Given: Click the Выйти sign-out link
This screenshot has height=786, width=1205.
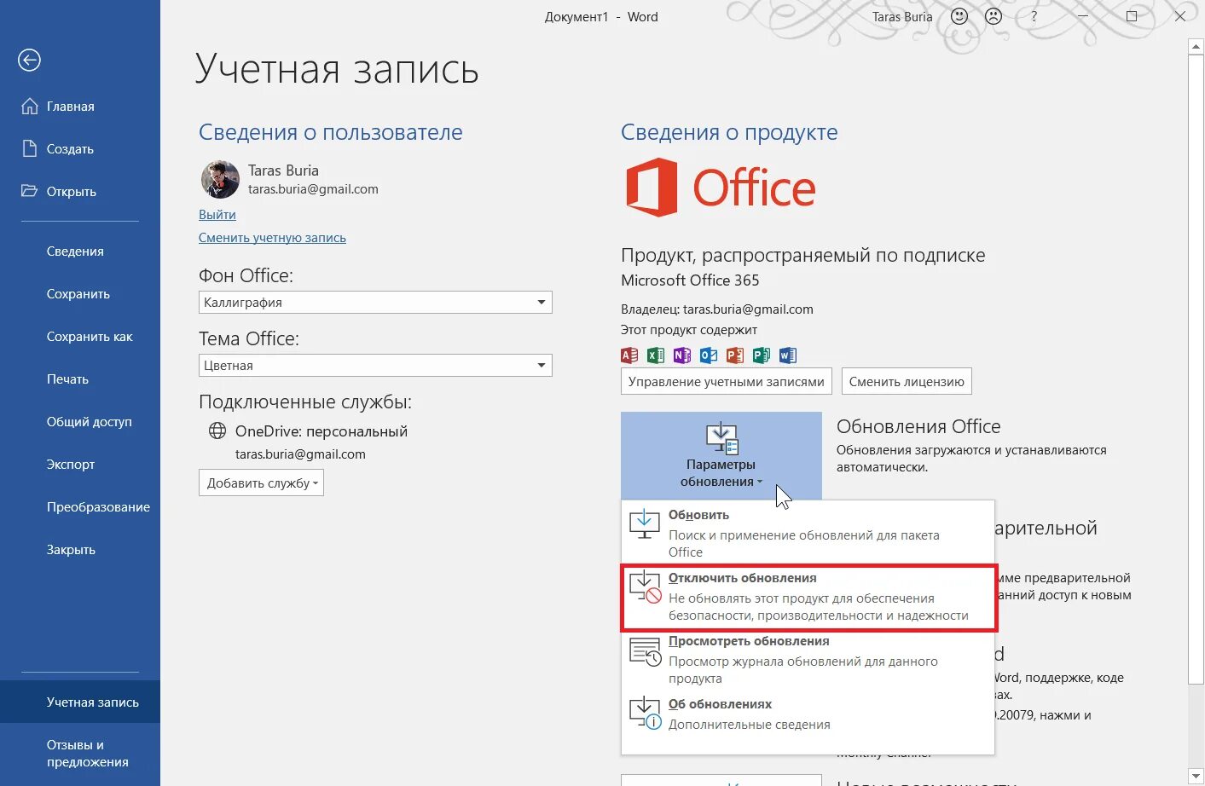Looking at the screenshot, I should pos(217,215).
